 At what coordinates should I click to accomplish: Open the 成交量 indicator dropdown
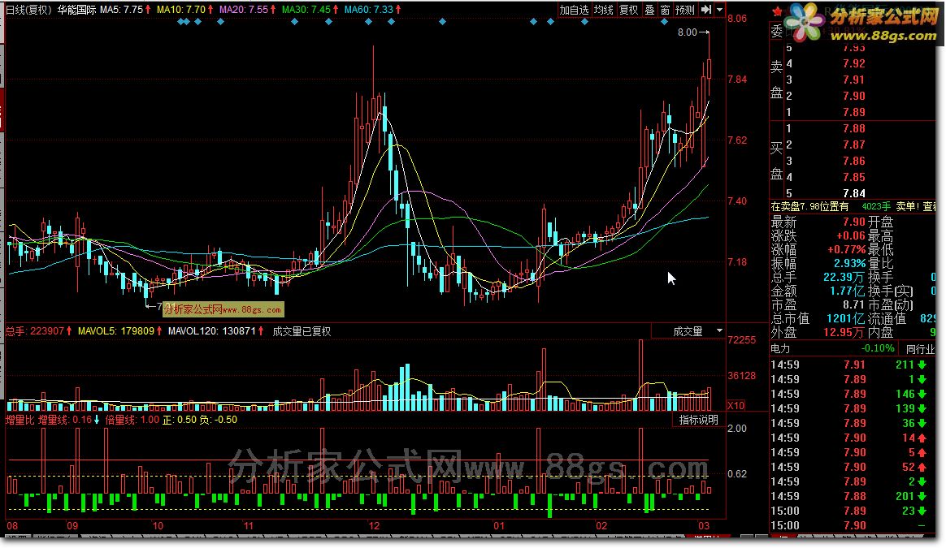coord(719,331)
